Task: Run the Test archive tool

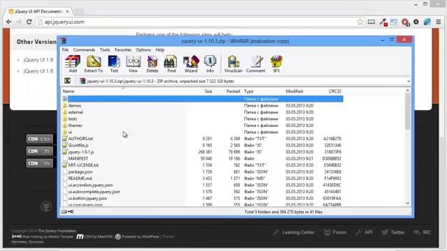Action: coord(114,63)
